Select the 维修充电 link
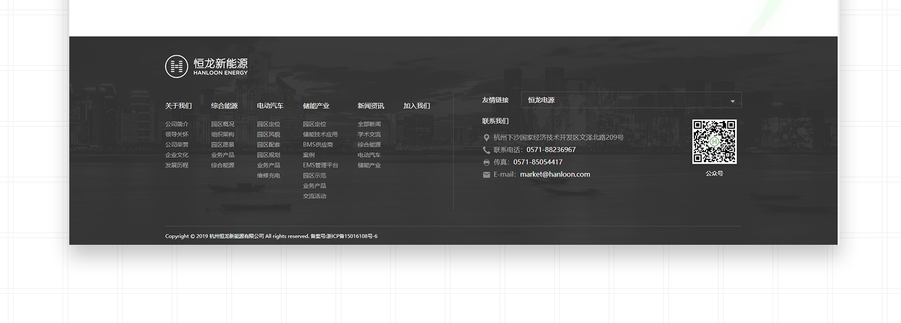Screen dimensions: 901x323 tap(269, 176)
